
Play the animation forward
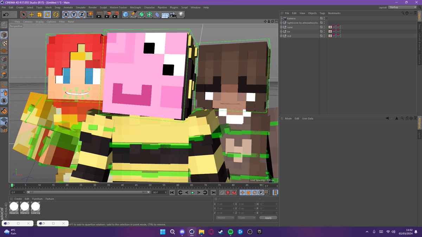pos(192,192)
